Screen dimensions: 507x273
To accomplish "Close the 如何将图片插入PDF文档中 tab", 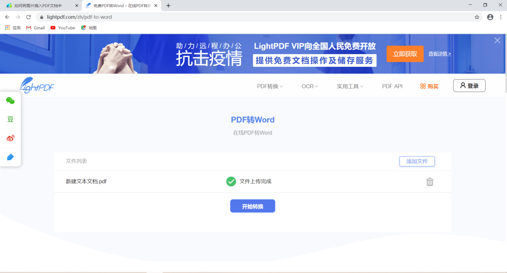I will tap(77, 6).
